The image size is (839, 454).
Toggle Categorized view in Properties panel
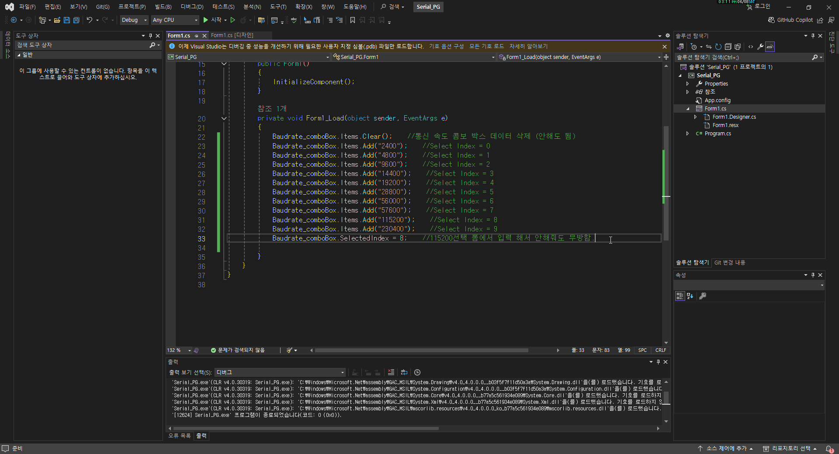tap(680, 296)
